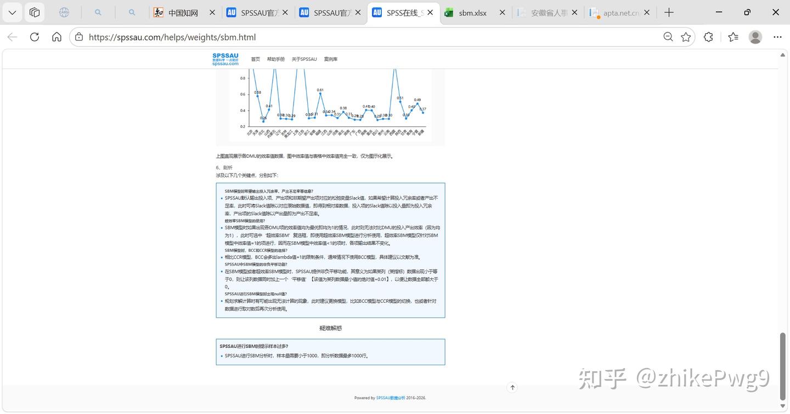This screenshot has width=790, height=414.
Task: Click the SPSSAU logo
Action: (x=225, y=59)
